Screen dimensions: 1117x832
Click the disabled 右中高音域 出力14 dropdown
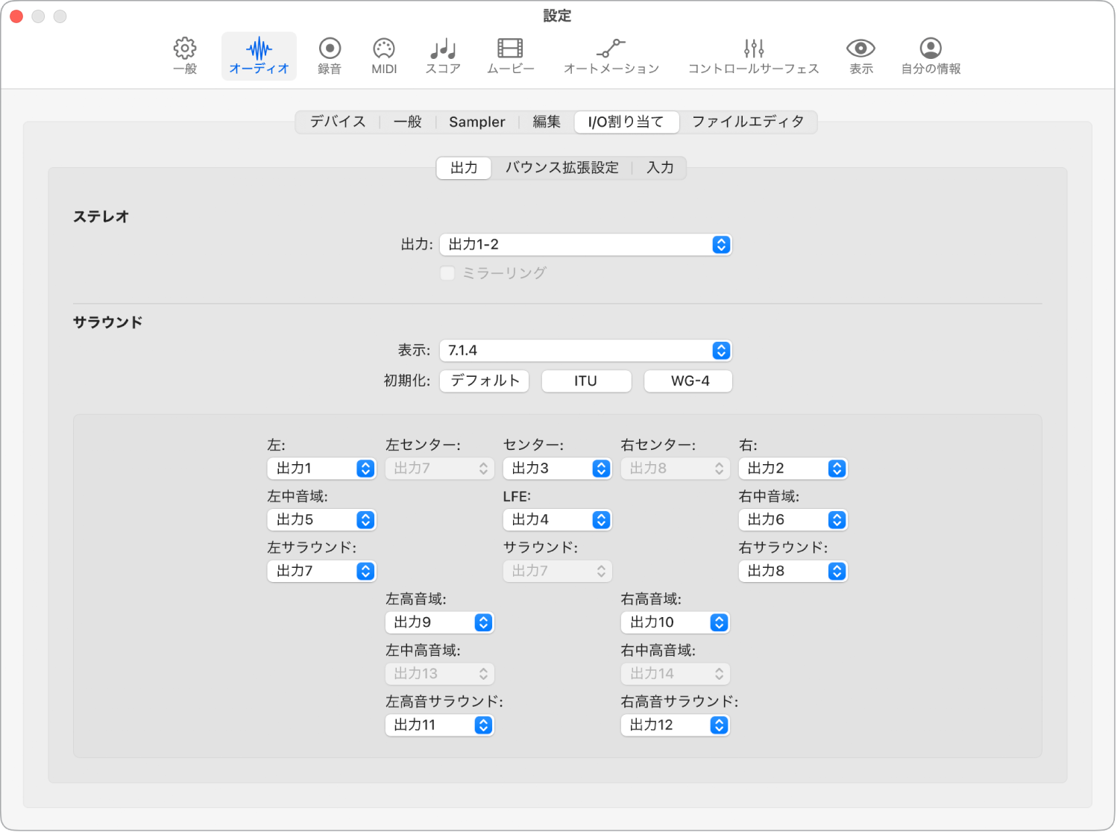(675, 674)
